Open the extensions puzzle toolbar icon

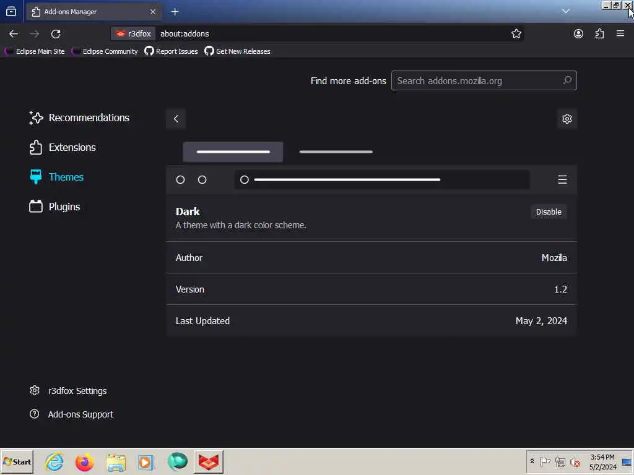(x=599, y=34)
